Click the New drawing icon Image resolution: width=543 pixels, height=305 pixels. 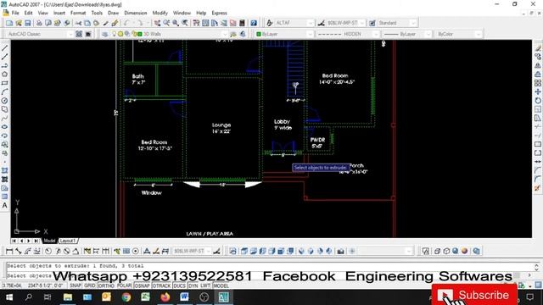(9, 23)
